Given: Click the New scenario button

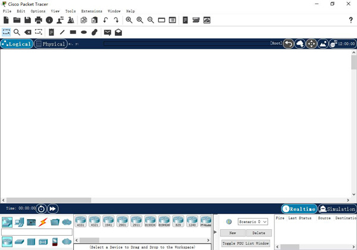Looking at the screenshot, I should coord(233,233).
